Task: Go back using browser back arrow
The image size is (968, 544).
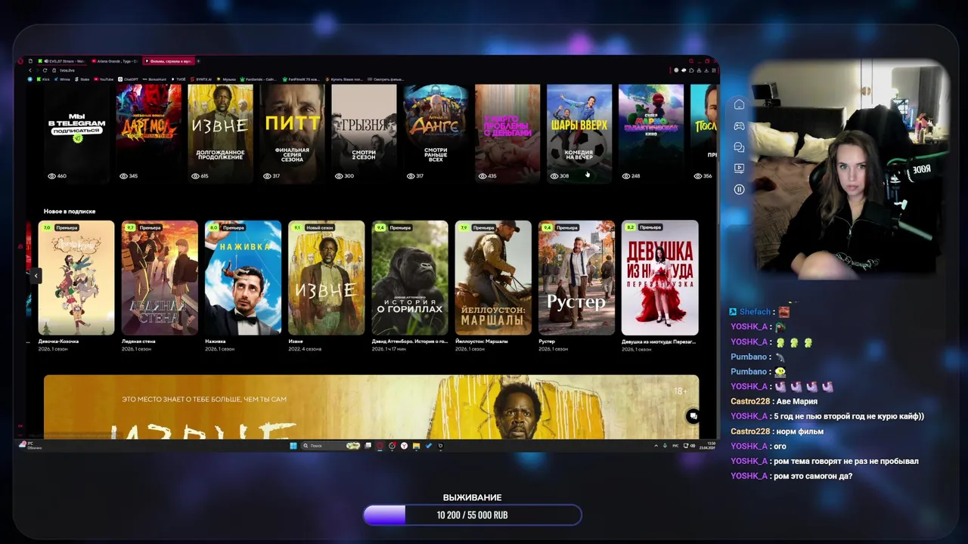Action: point(30,70)
